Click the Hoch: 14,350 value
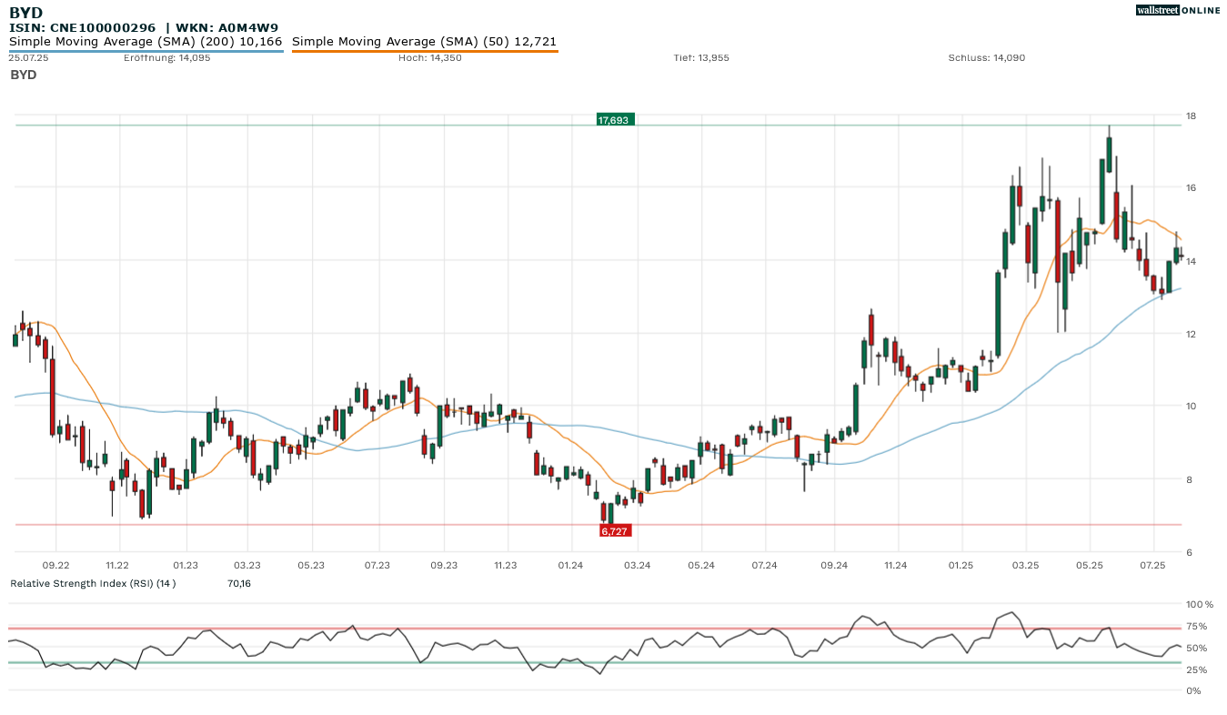The height and width of the screenshot is (715, 1227). pos(430,57)
